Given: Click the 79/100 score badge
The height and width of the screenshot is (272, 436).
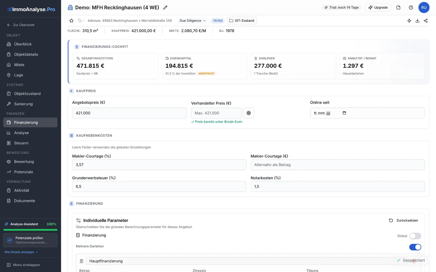Looking at the screenshot, I should coord(218,21).
